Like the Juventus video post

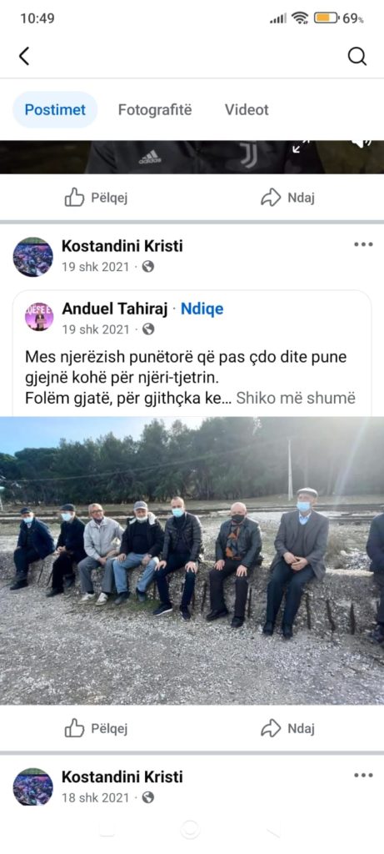(x=96, y=197)
